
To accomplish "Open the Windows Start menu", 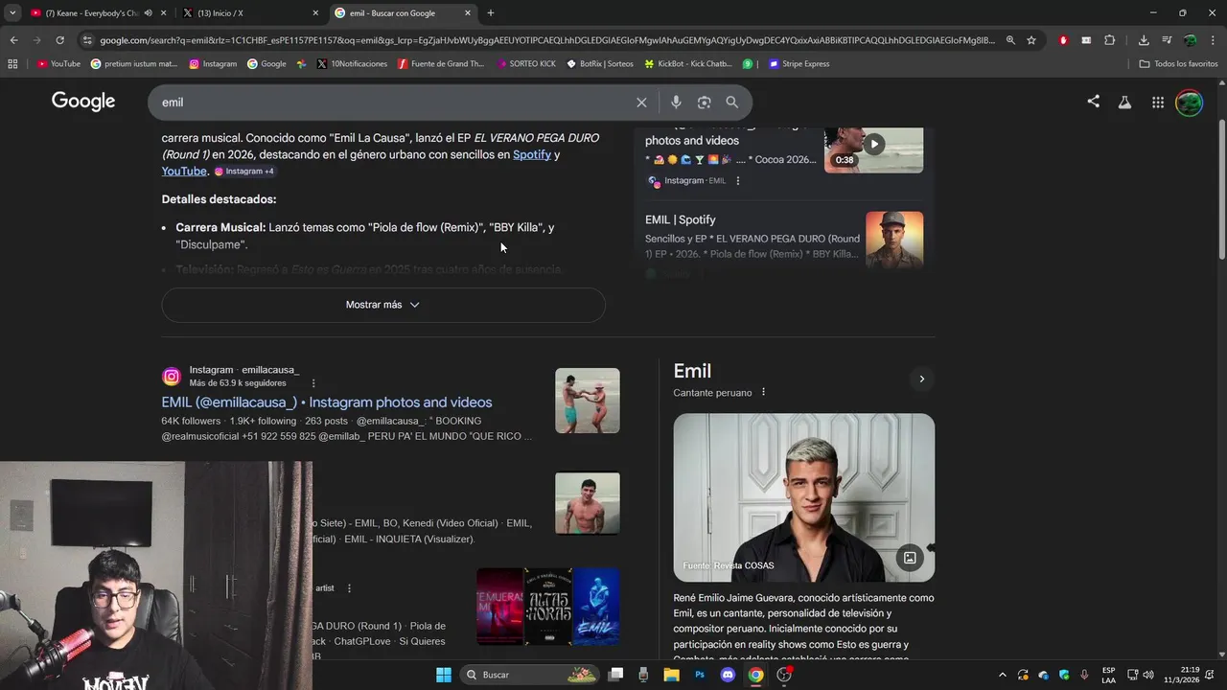I will [x=444, y=675].
